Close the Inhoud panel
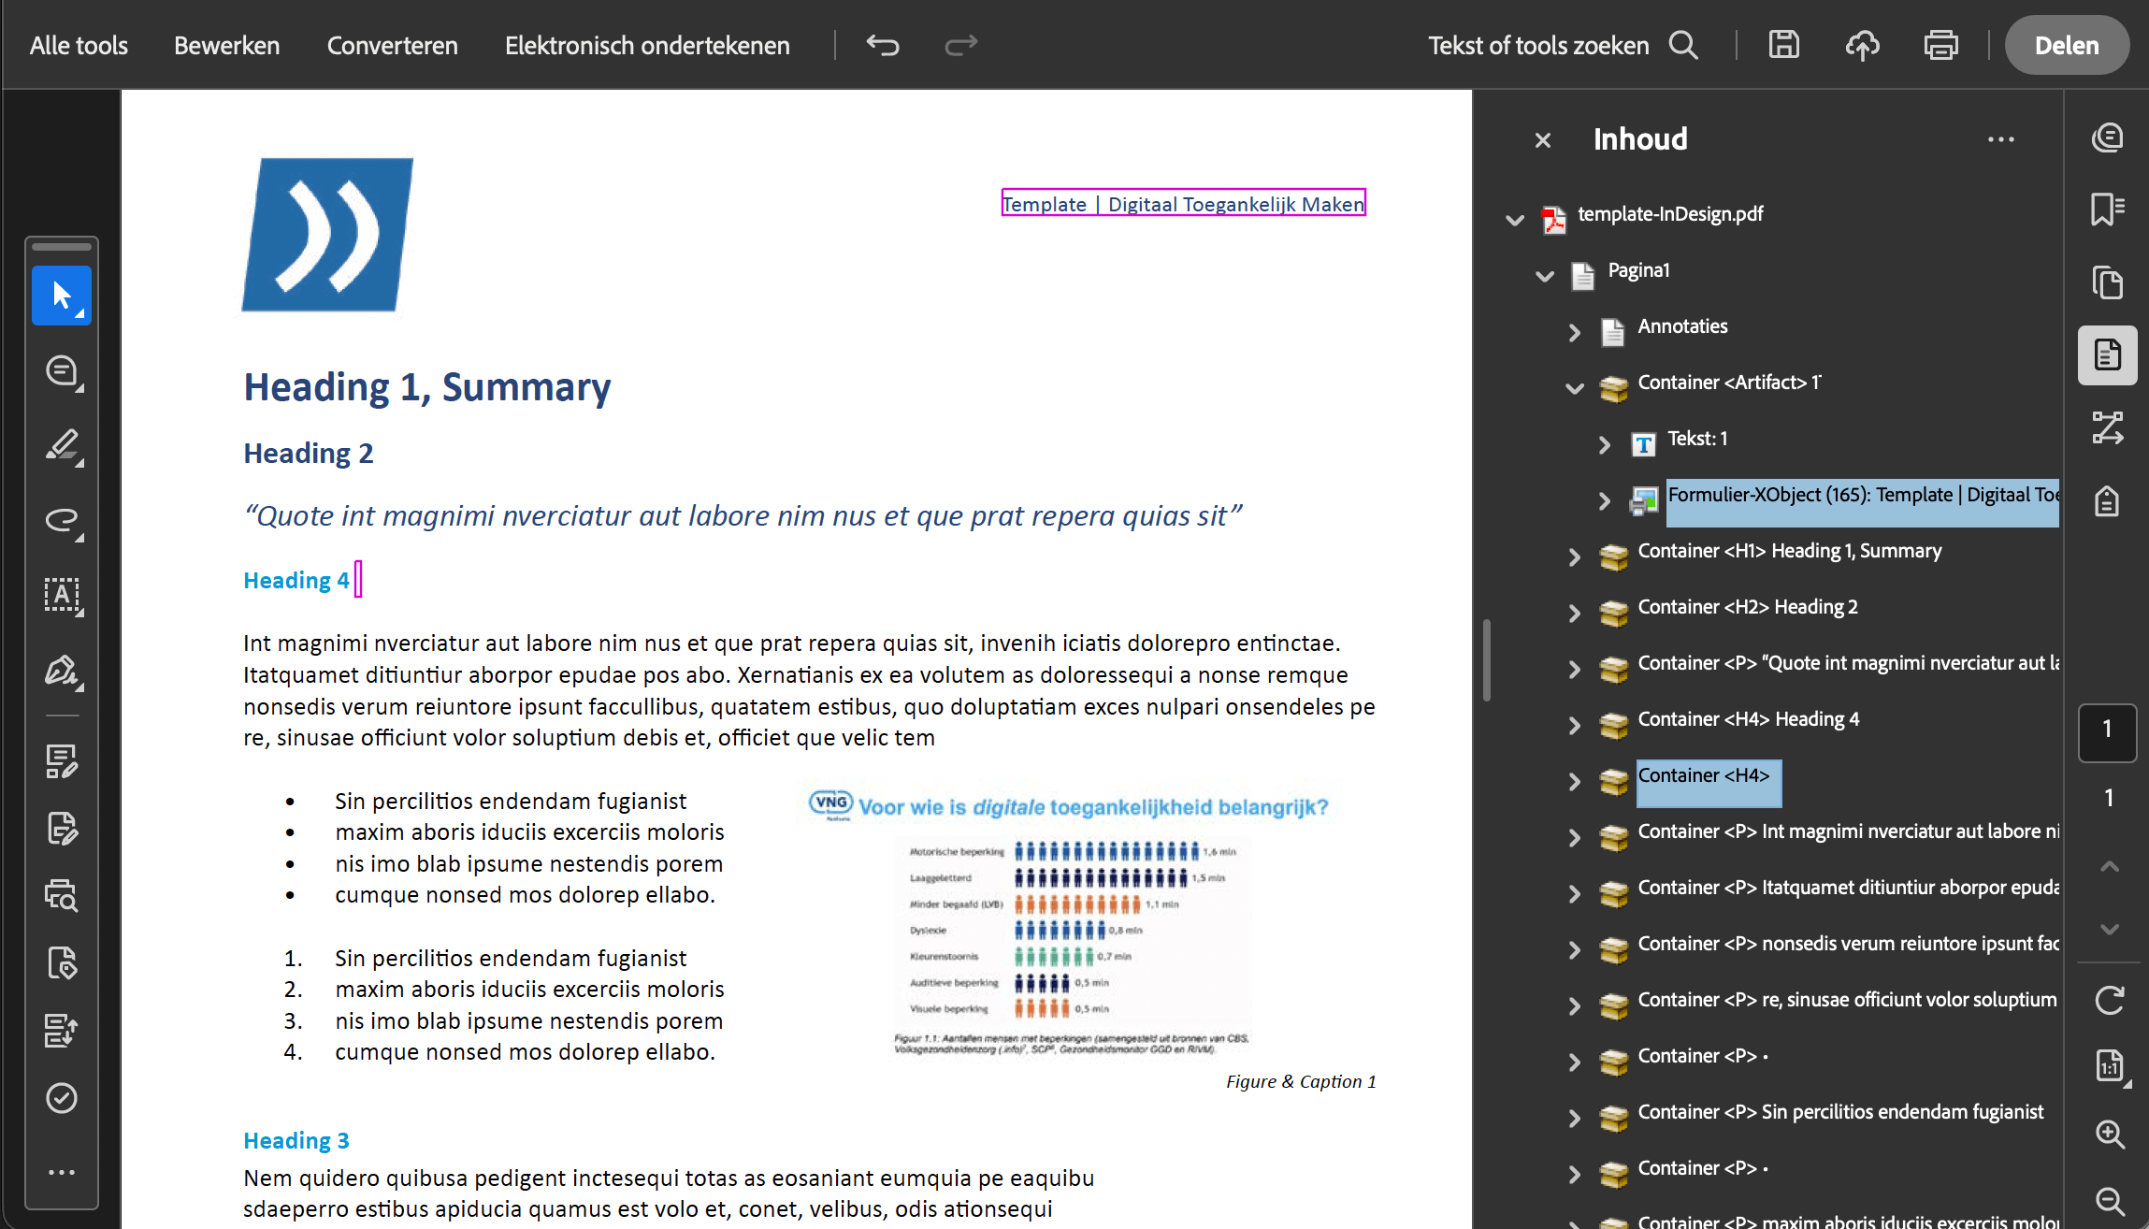Screen dimensions: 2149x1229 tap(1543, 140)
